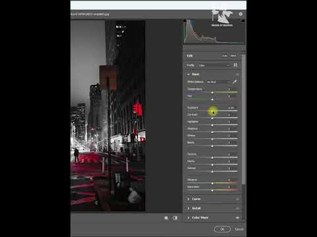The image size is (317, 237).
Task: Browse profiles via grid icon
Action: 235,65
